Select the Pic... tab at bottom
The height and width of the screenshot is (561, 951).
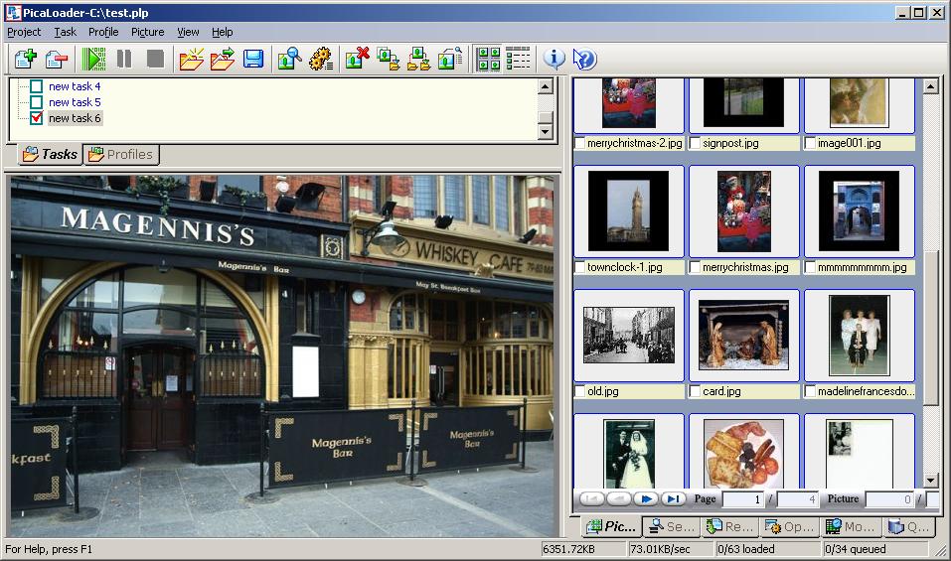(x=611, y=527)
